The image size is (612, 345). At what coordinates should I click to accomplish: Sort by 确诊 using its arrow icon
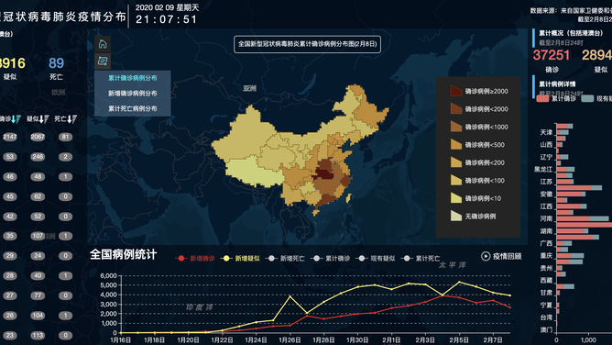point(16,119)
